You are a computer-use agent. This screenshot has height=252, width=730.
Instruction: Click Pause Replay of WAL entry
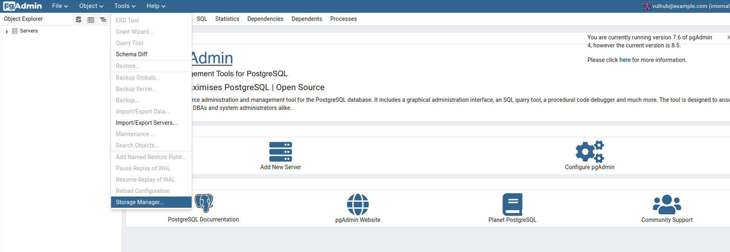(151, 168)
